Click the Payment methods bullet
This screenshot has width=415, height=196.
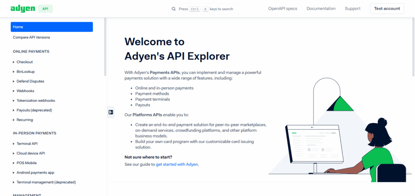(152, 94)
